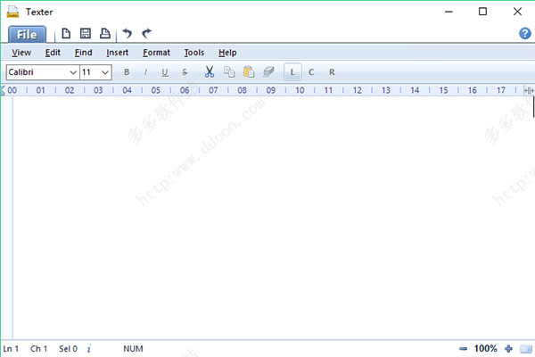Align text right with R button
This screenshot has height=357, width=535.
click(332, 72)
